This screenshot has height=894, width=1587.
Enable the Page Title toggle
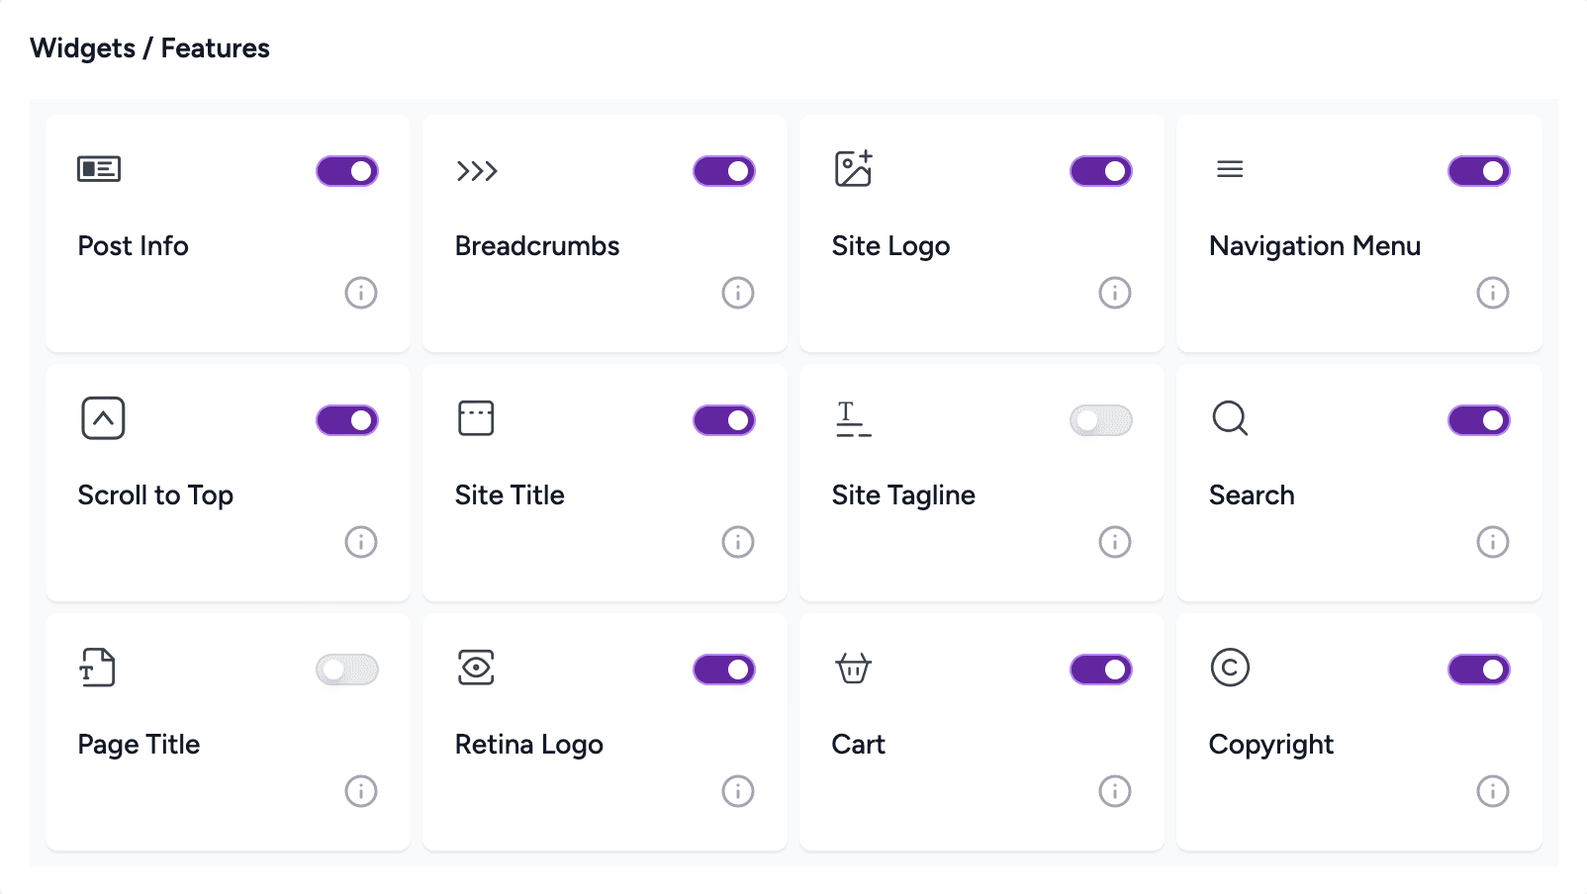[x=345, y=669]
